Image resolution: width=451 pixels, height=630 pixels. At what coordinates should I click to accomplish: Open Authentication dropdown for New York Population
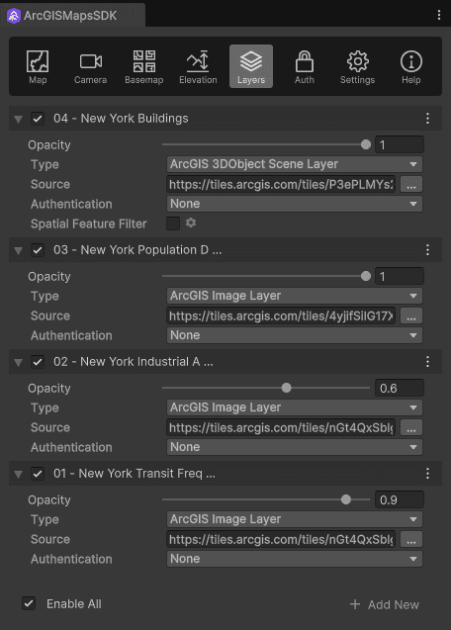(294, 335)
